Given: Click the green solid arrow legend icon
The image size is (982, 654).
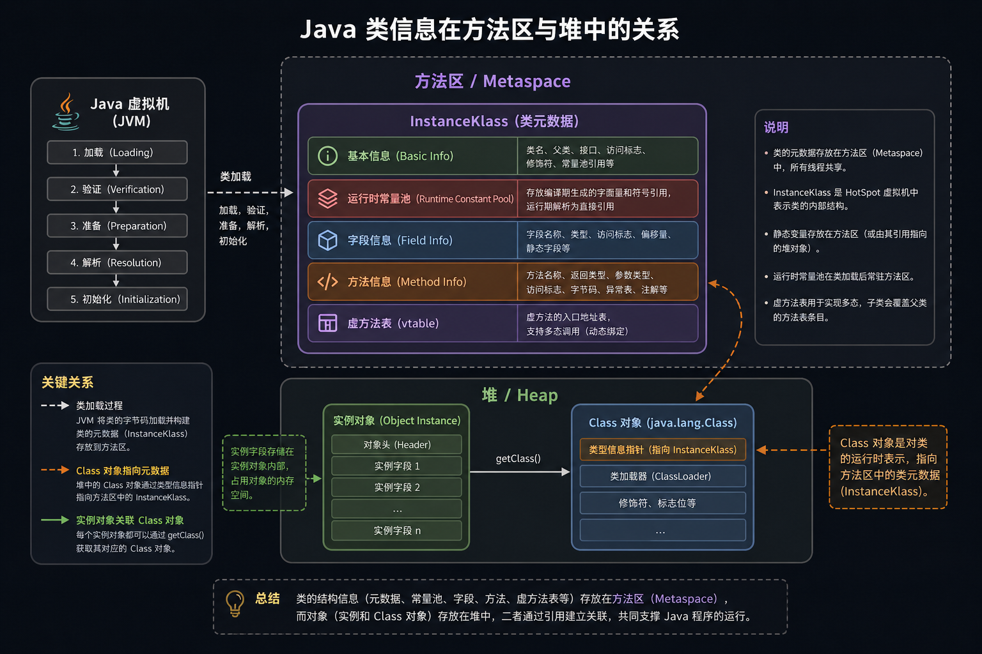Looking at the screenshot, I should (55, 520).
